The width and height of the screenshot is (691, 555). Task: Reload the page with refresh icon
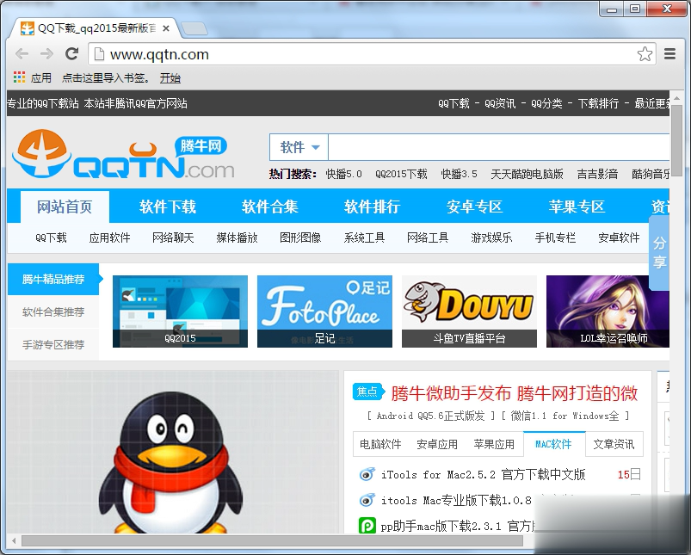[x=71, y=54]
